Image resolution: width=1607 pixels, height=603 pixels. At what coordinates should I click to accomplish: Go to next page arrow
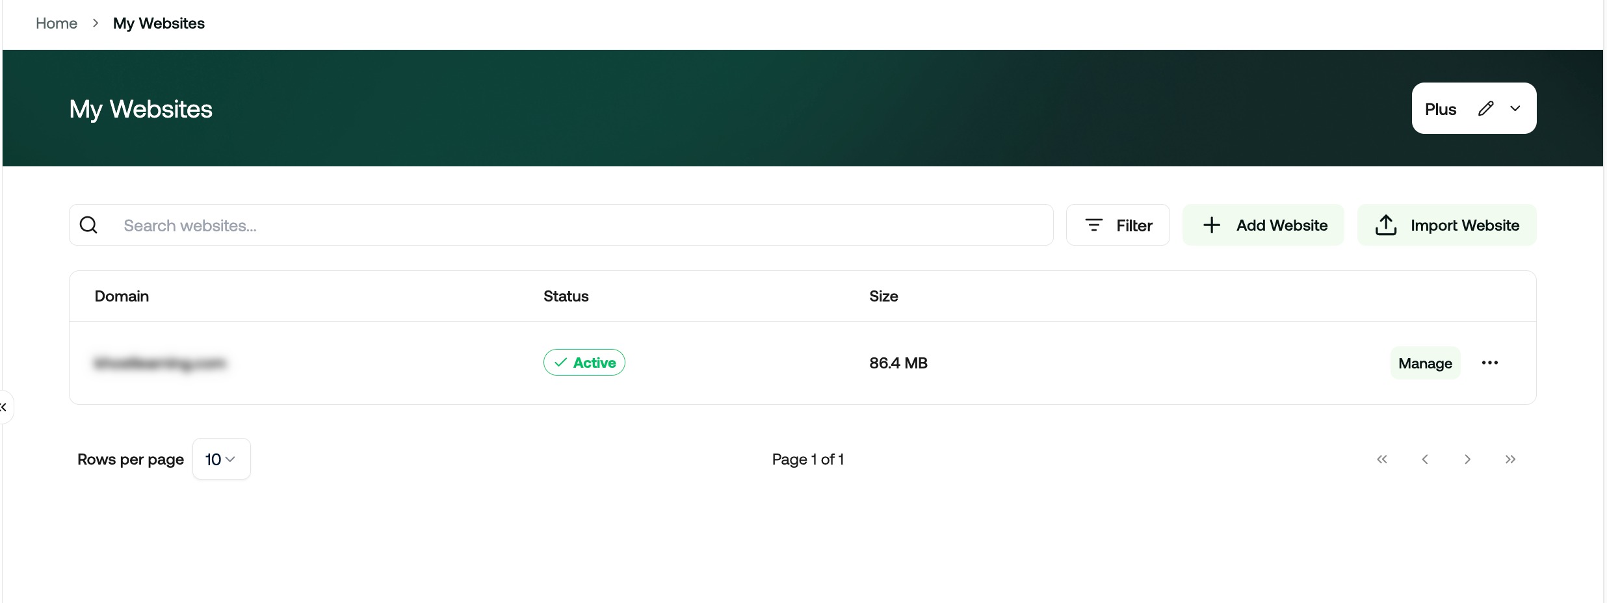(x=1467, y=459)
